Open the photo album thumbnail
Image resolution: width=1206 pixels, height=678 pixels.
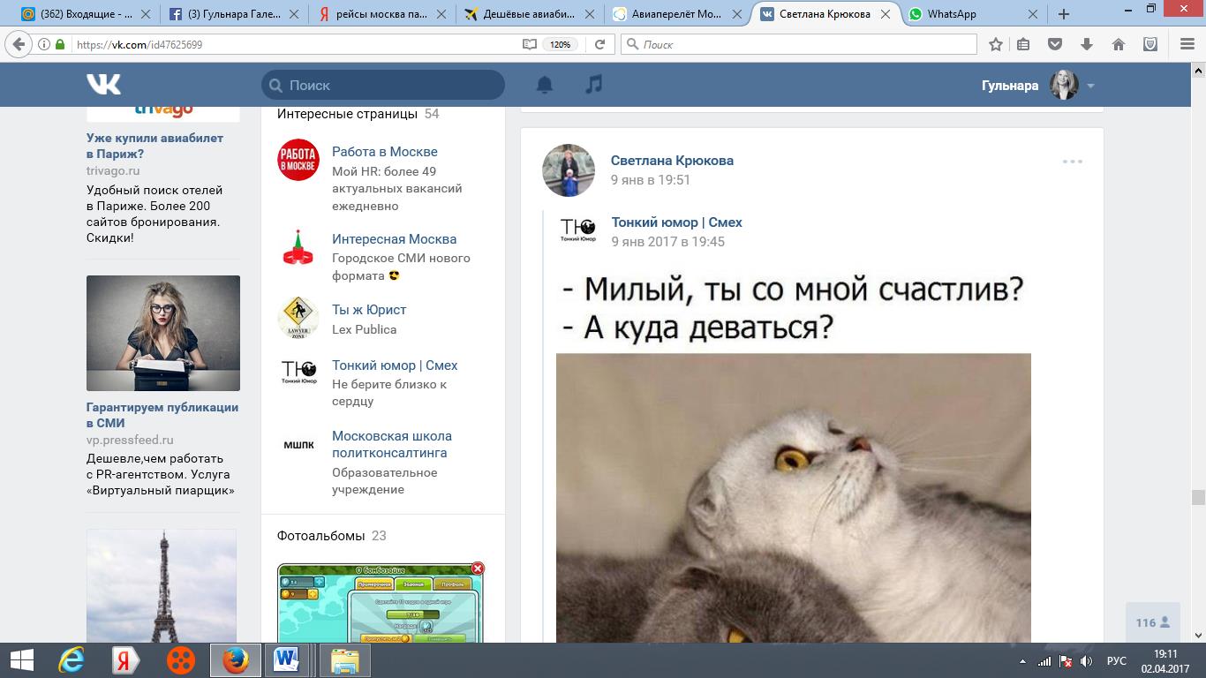tap(381, 603)
